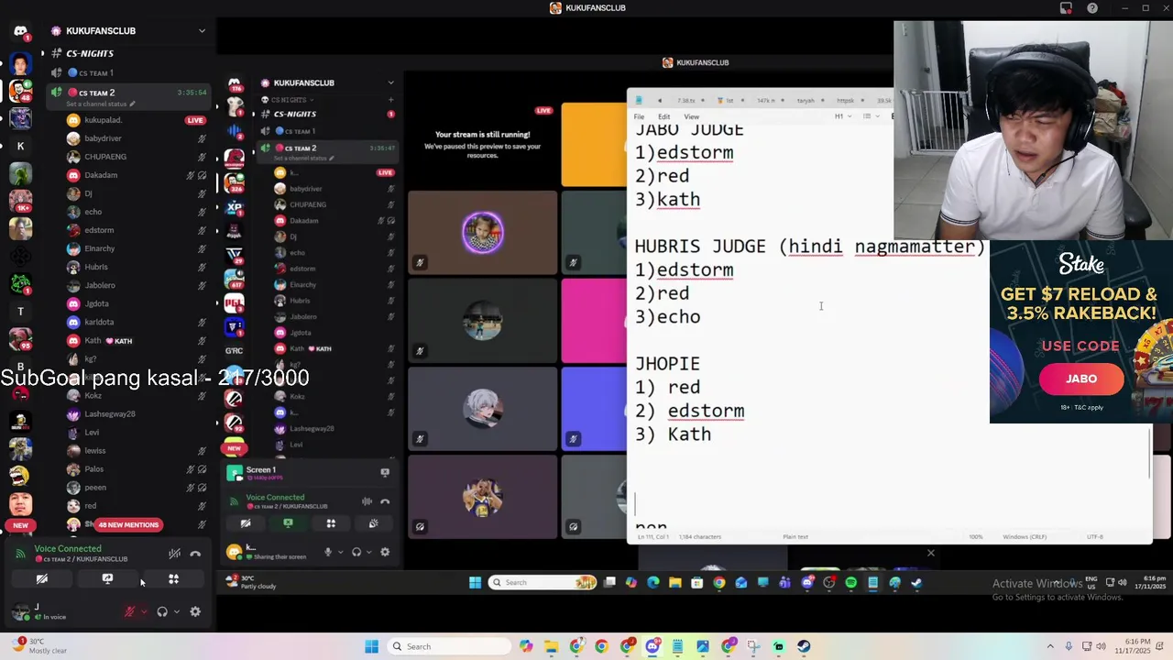Viewport: 1173px width, 660px height.
Task: Open headphone options chevron in inner Discord
Action: 368,552
